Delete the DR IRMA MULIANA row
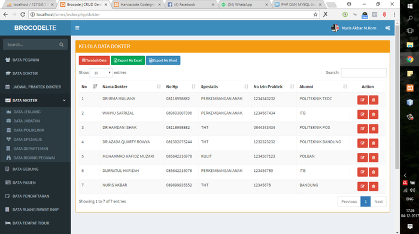 pos(374,100)
